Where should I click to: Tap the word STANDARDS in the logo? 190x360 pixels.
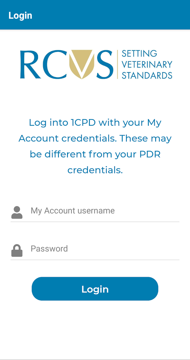[147, 75]
